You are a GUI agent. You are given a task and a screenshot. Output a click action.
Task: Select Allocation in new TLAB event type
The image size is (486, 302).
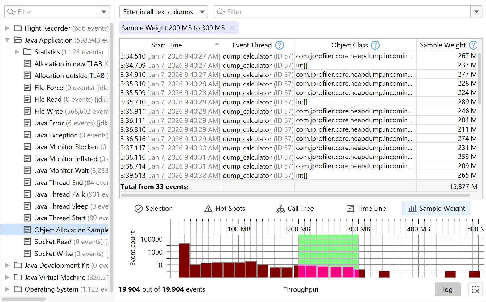click(66, 64)
